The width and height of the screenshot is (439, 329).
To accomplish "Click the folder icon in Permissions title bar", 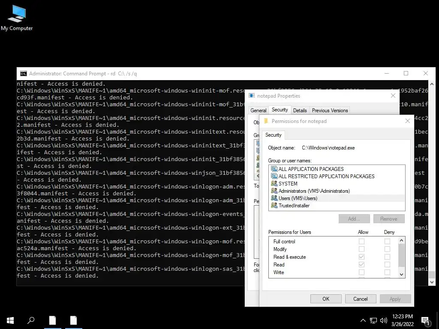I will pyautogui.click(x=266, y=121).
